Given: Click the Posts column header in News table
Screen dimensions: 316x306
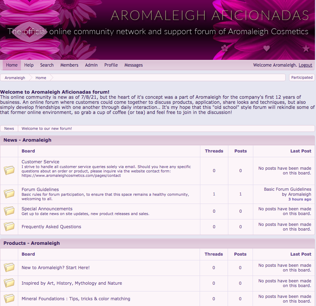Looking at the screenshot, I should point(240,151).
